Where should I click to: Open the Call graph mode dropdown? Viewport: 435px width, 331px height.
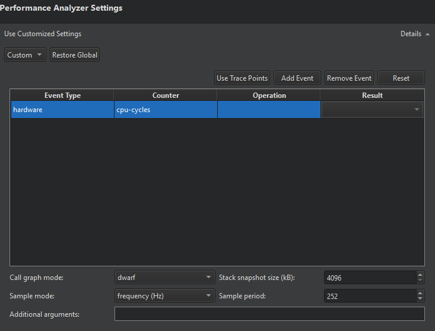coord(164,278)
